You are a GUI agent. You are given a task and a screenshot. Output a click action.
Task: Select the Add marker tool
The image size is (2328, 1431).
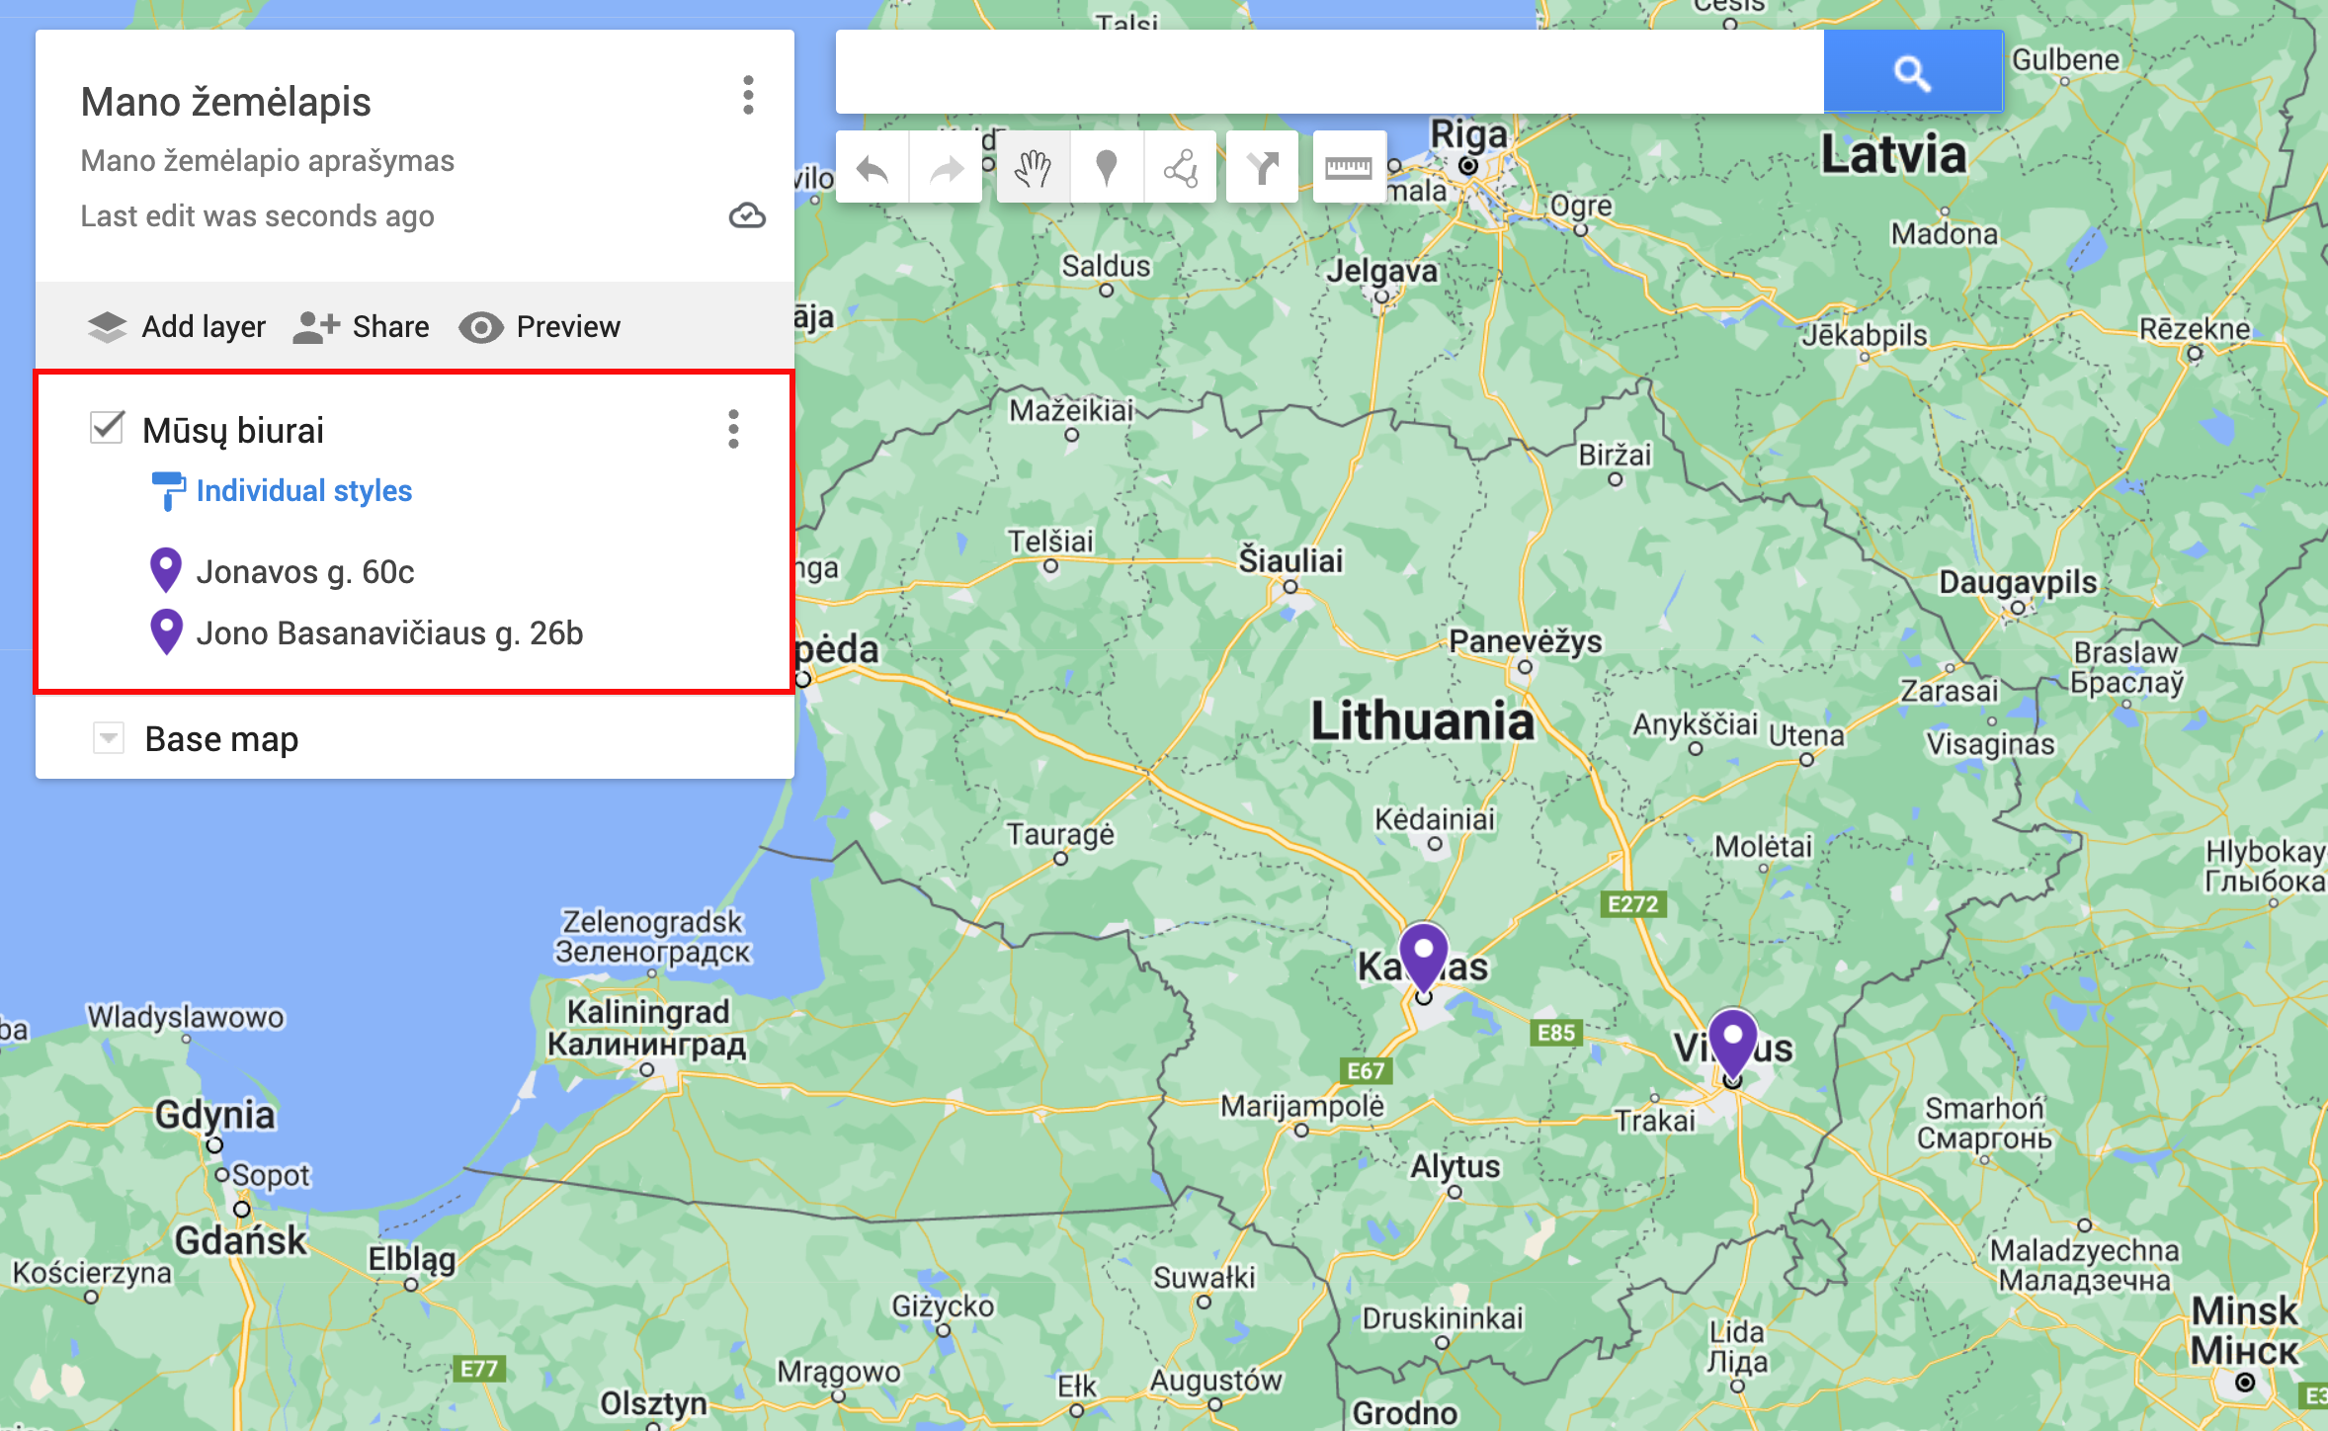point(1107,169)
